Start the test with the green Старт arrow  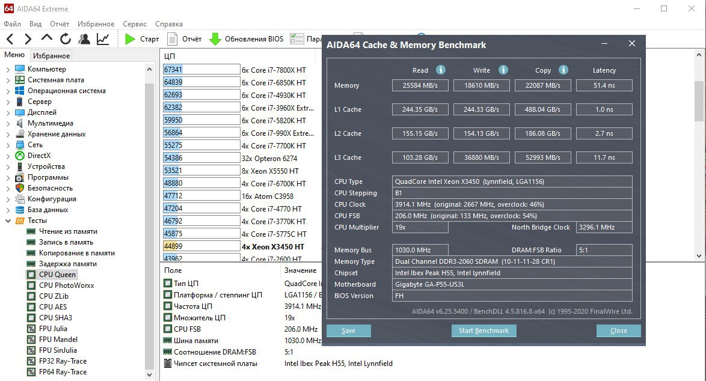tap(130, 39)
